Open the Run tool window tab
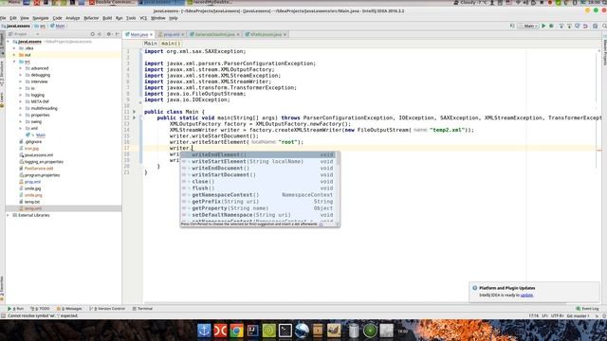The image size is (607, 341). coord(16,309)
